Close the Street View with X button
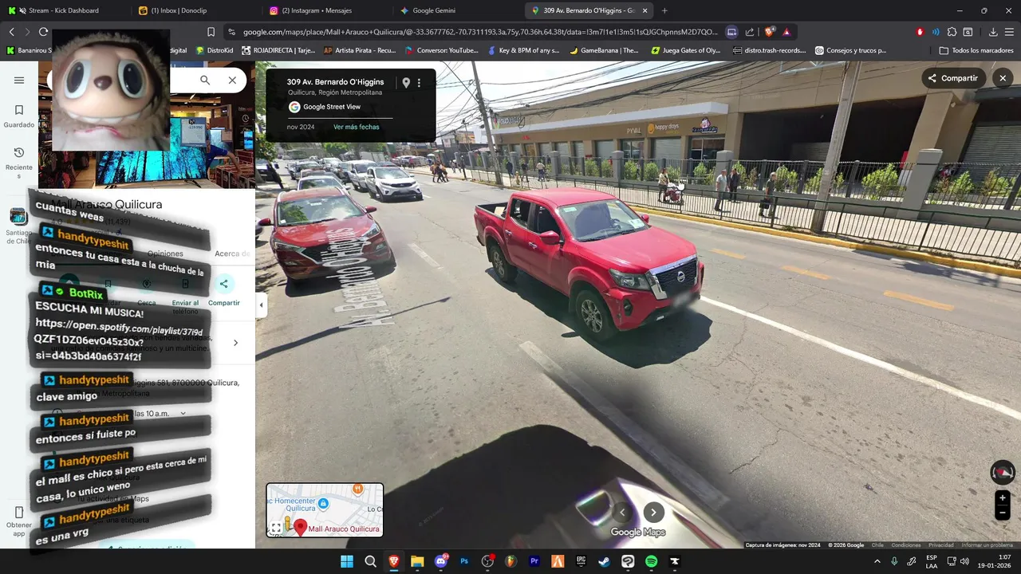Viewport: 1021px width, 574px height. pyautogui.click(x=1003, y=78)
